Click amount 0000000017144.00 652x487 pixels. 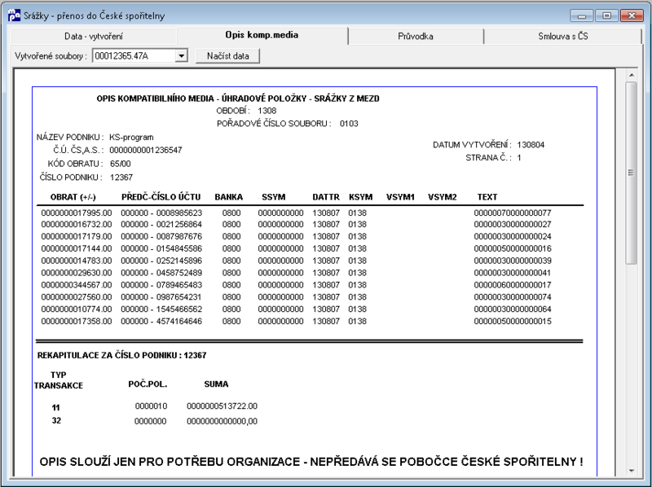77,248
